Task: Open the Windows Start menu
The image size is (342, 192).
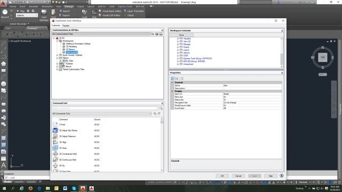Action: click(4, 188)
